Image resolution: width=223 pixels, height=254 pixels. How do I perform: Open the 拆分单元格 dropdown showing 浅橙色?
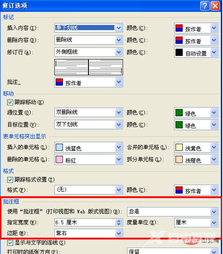(196, 160)
